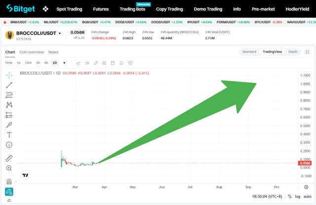Open Spot Trading menu

(x=69, y=9)
